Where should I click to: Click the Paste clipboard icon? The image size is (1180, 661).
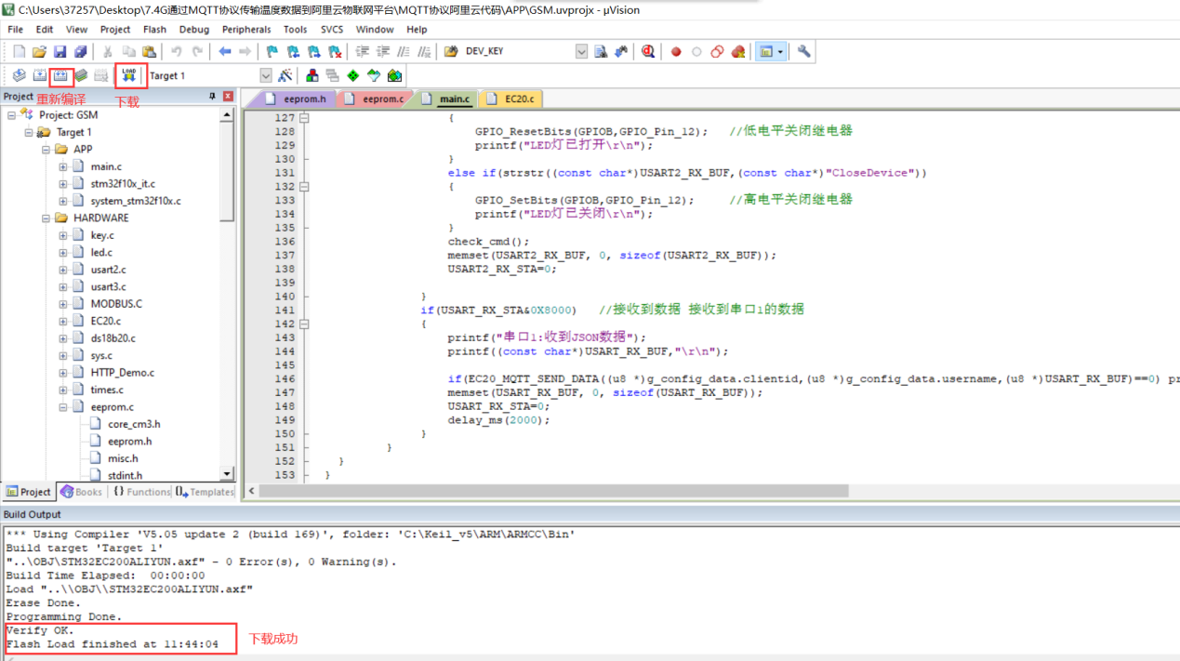149,52
